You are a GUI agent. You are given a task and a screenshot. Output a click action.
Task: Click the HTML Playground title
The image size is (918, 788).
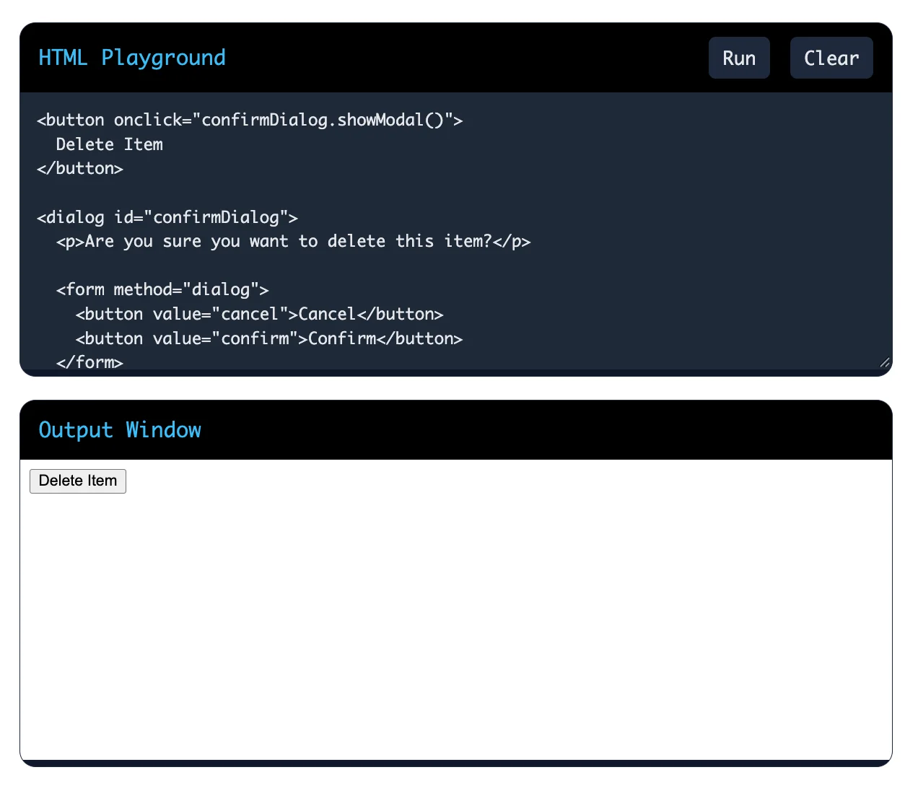[x=132, y=58]
